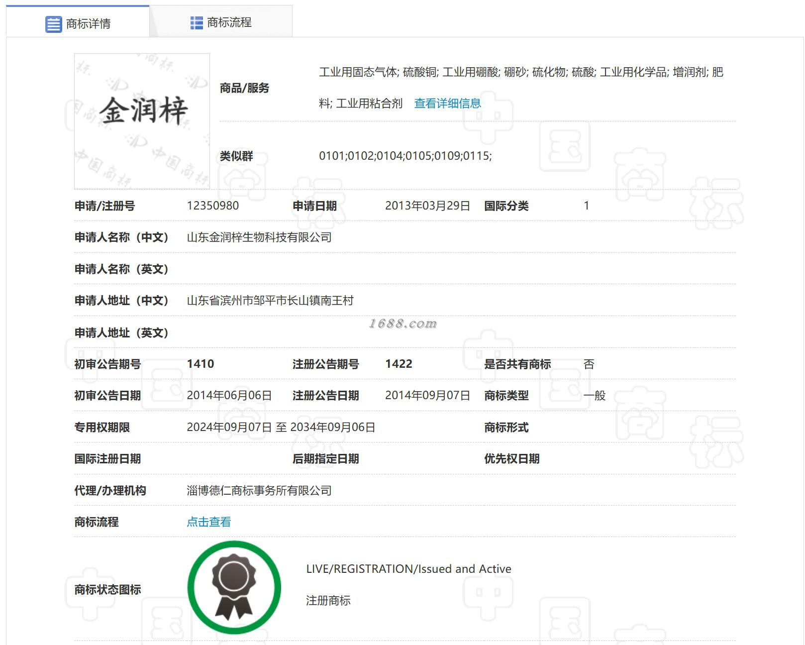The width and height of the screenshot is (805, 645).
Task: Click the green registered trademark status badge
Action: click(234, 587)
